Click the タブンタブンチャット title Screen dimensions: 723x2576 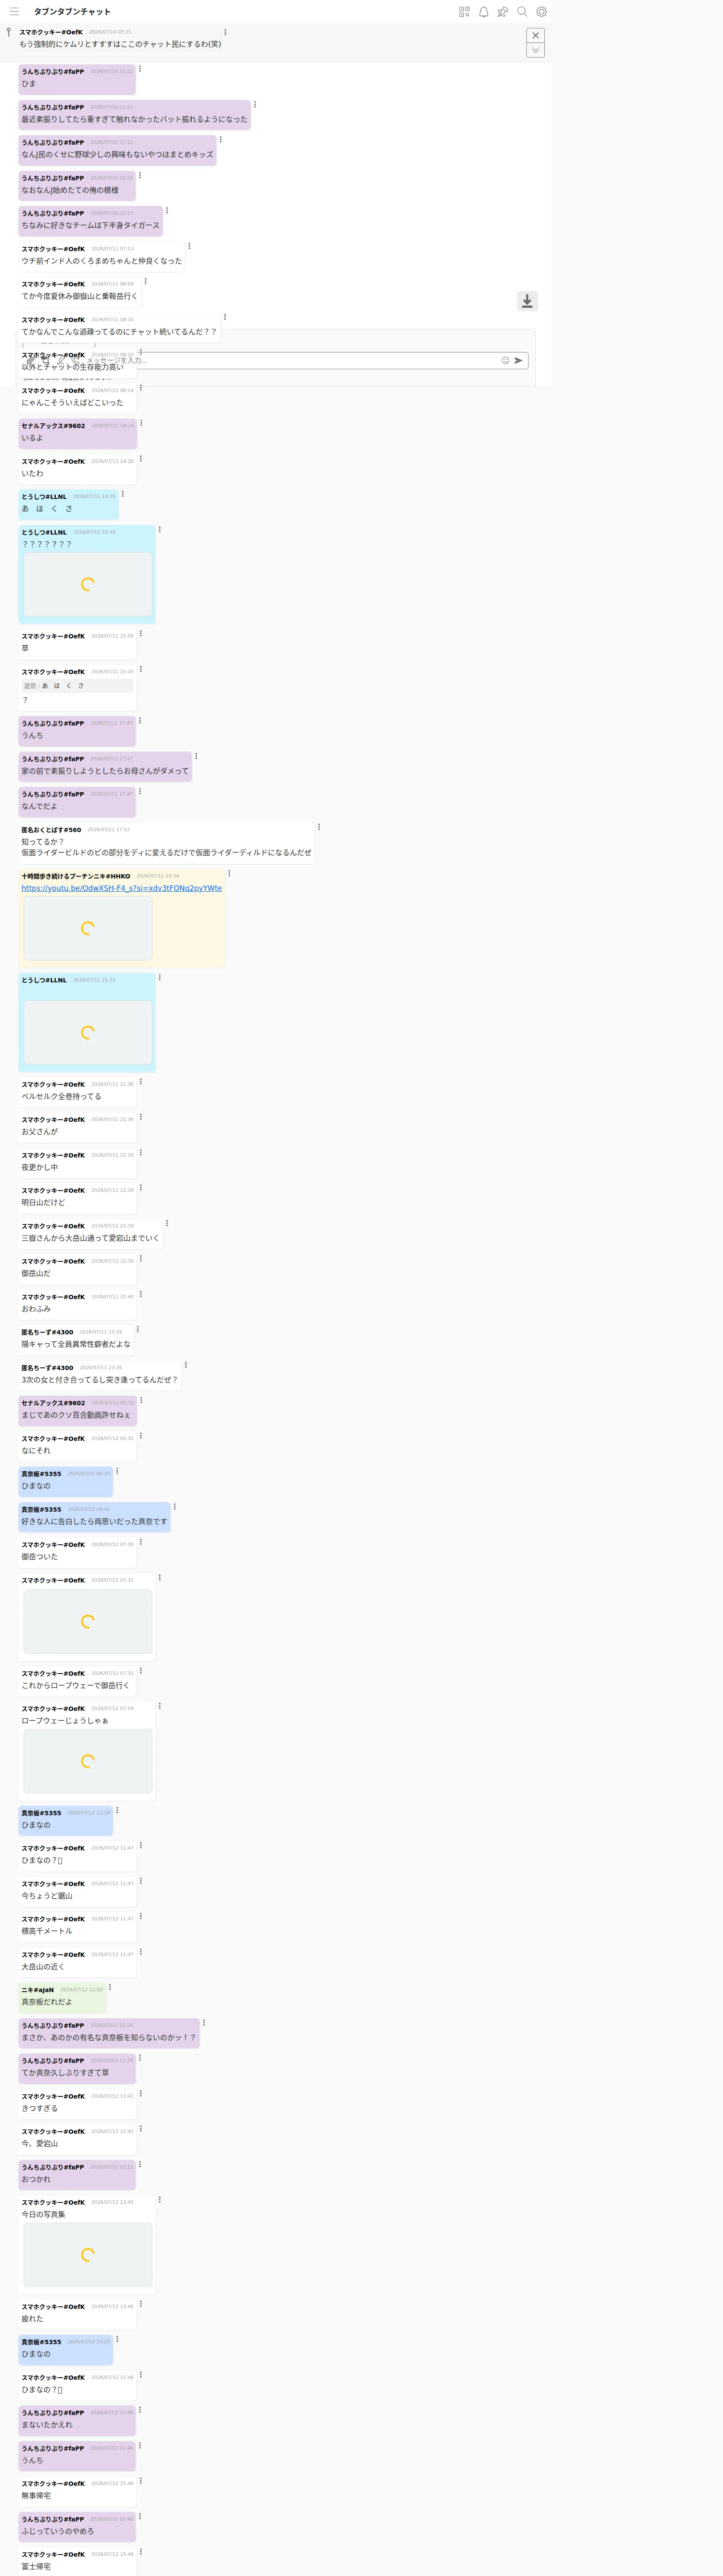72,12
